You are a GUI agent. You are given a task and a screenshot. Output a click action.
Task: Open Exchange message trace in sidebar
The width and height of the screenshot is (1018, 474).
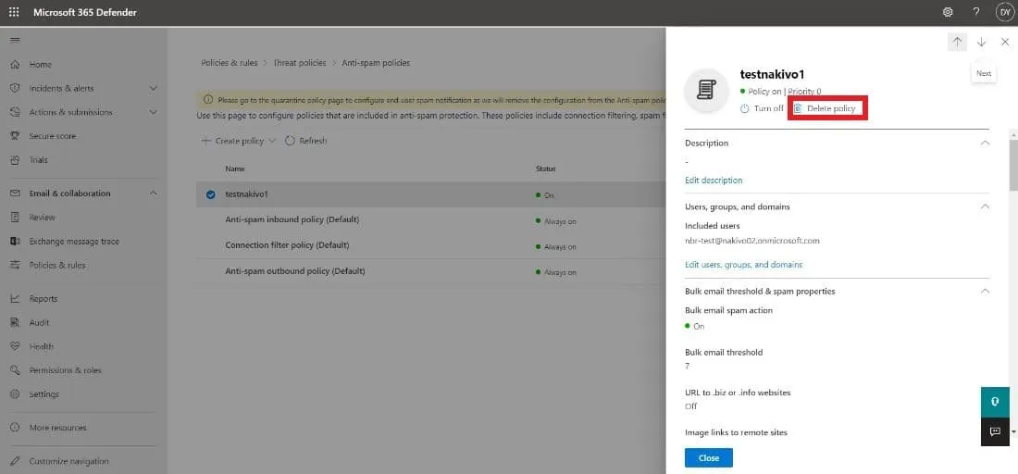pyautogui.click(x=73, y=242)
